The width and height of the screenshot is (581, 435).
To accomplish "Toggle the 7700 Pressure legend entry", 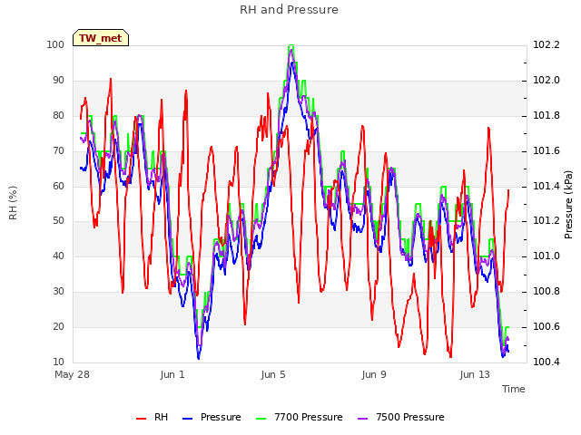I will [x=300, y=417].
